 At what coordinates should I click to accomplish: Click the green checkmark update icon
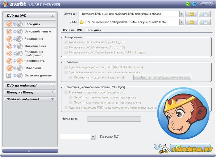pos(188,4)
